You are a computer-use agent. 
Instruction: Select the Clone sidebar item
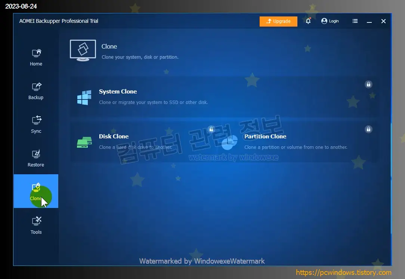36,191
